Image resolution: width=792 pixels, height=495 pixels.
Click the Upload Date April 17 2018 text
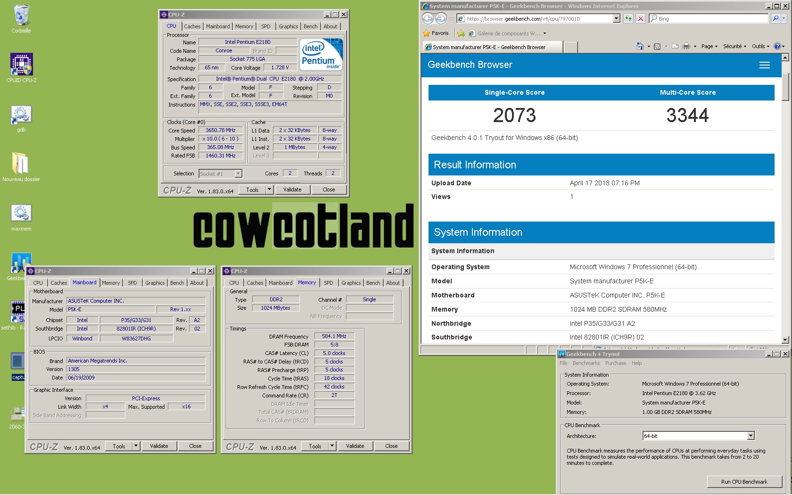(x=604, y=183)
